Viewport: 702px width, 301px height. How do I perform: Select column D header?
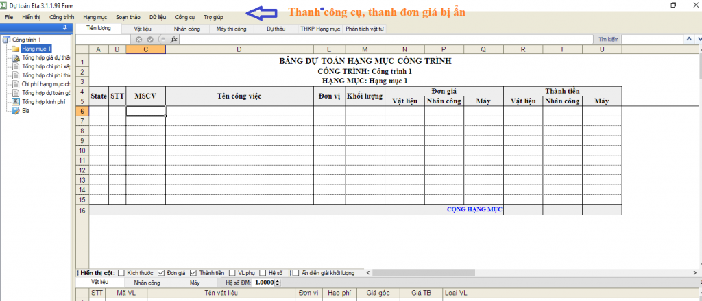pyautogui.click(x=239, y=49)
